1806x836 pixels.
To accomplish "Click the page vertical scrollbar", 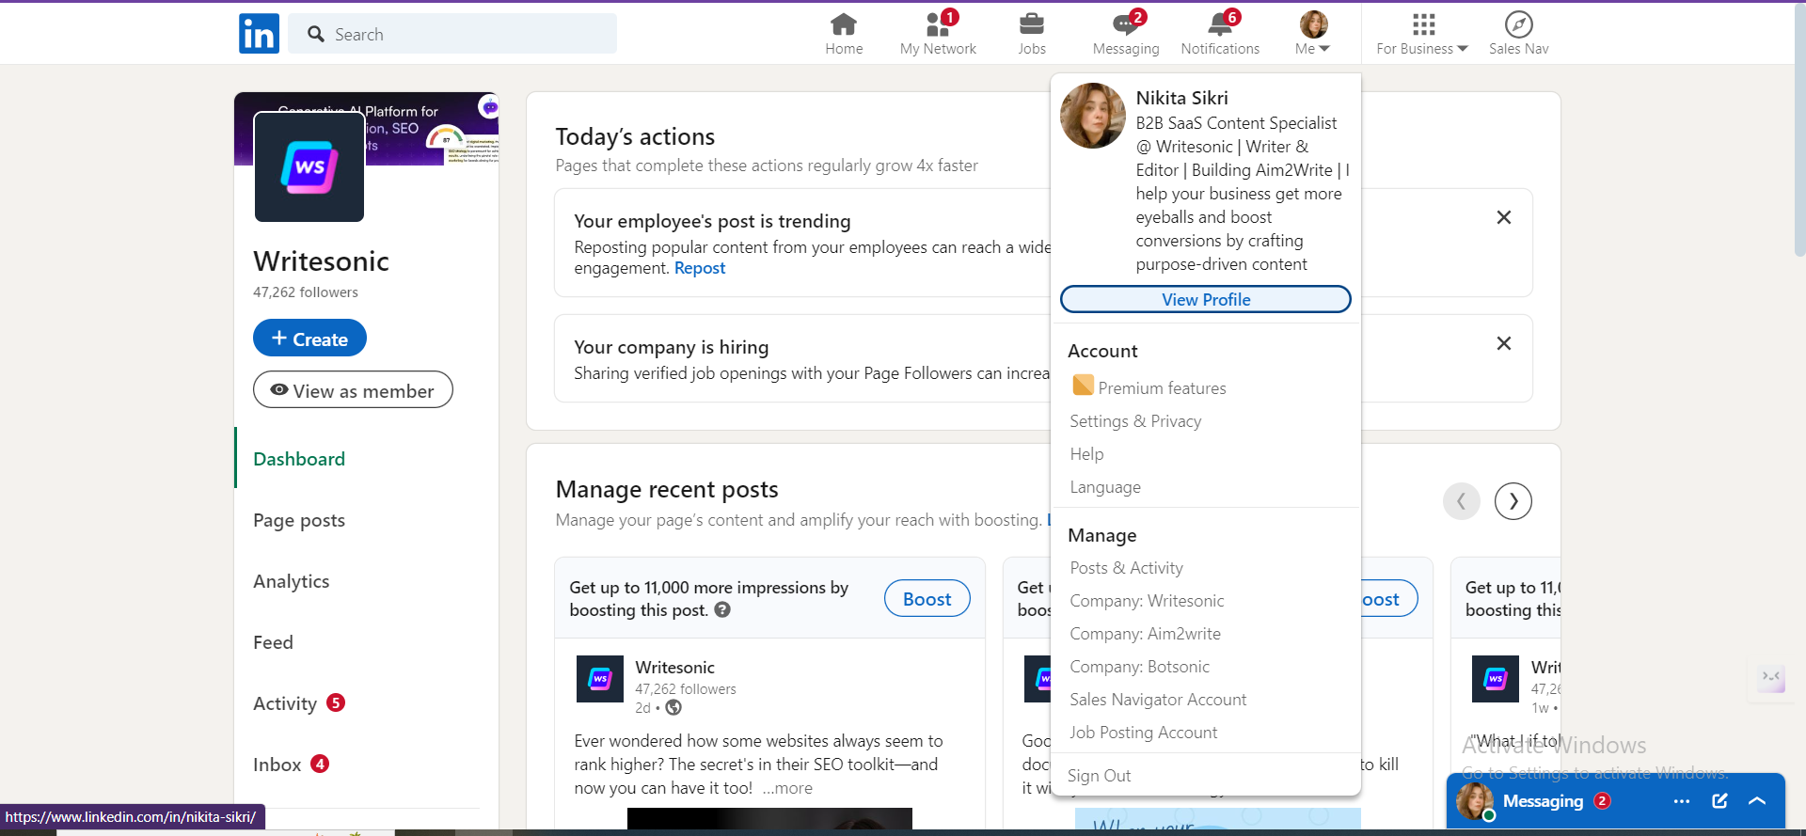I will pos(1799,132).
